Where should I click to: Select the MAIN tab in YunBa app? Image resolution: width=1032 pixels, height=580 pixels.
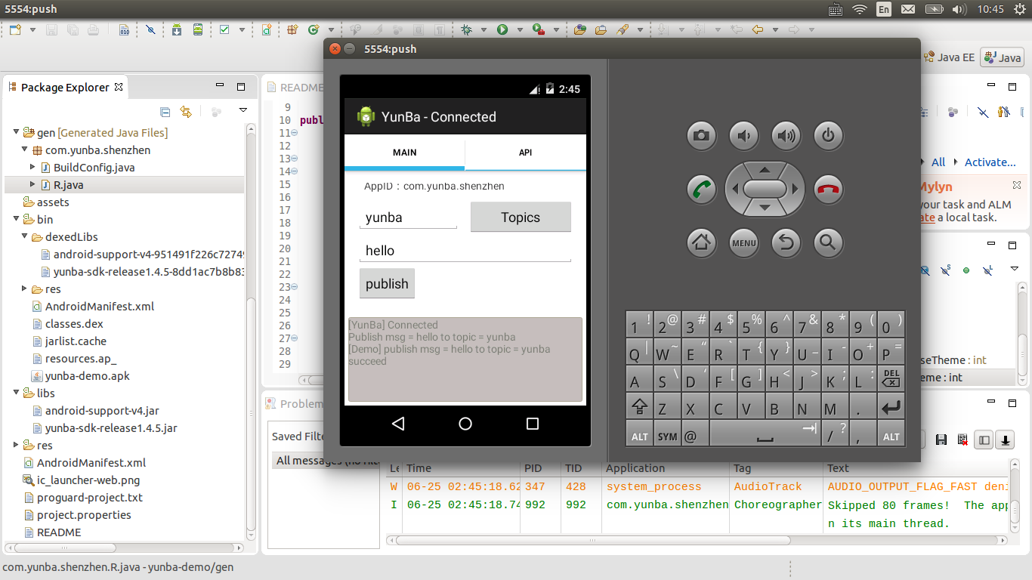(x=405, y=153)
